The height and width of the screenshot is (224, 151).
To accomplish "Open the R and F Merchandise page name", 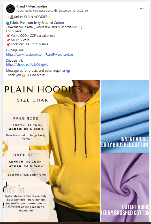I will tap(32, 6).
